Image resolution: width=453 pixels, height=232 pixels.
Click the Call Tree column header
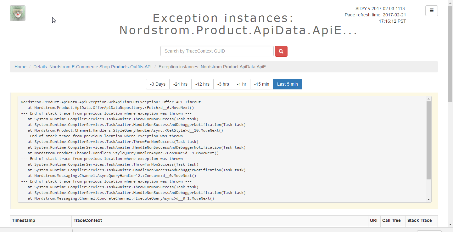click(393, 220)
